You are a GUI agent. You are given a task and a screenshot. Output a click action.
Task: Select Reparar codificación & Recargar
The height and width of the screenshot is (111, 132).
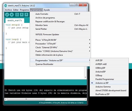60,21
